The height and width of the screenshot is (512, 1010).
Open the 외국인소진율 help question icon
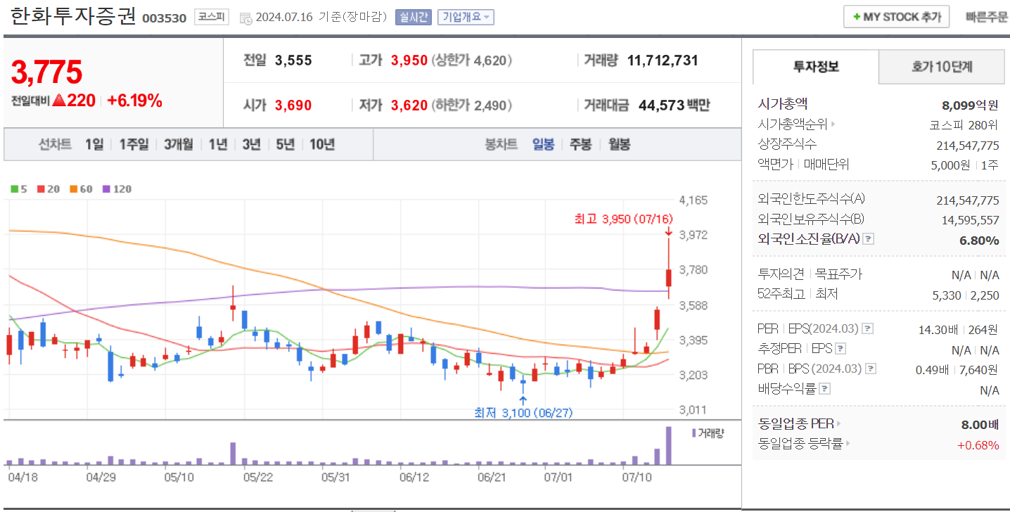869,239
